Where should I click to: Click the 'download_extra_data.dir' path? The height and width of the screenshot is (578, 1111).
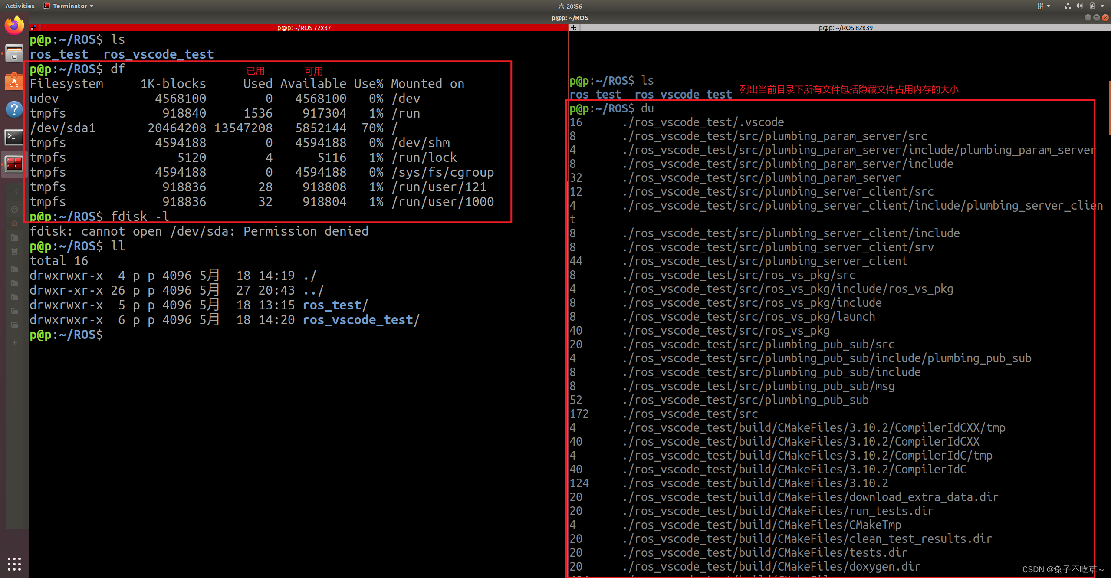[924, 497]
